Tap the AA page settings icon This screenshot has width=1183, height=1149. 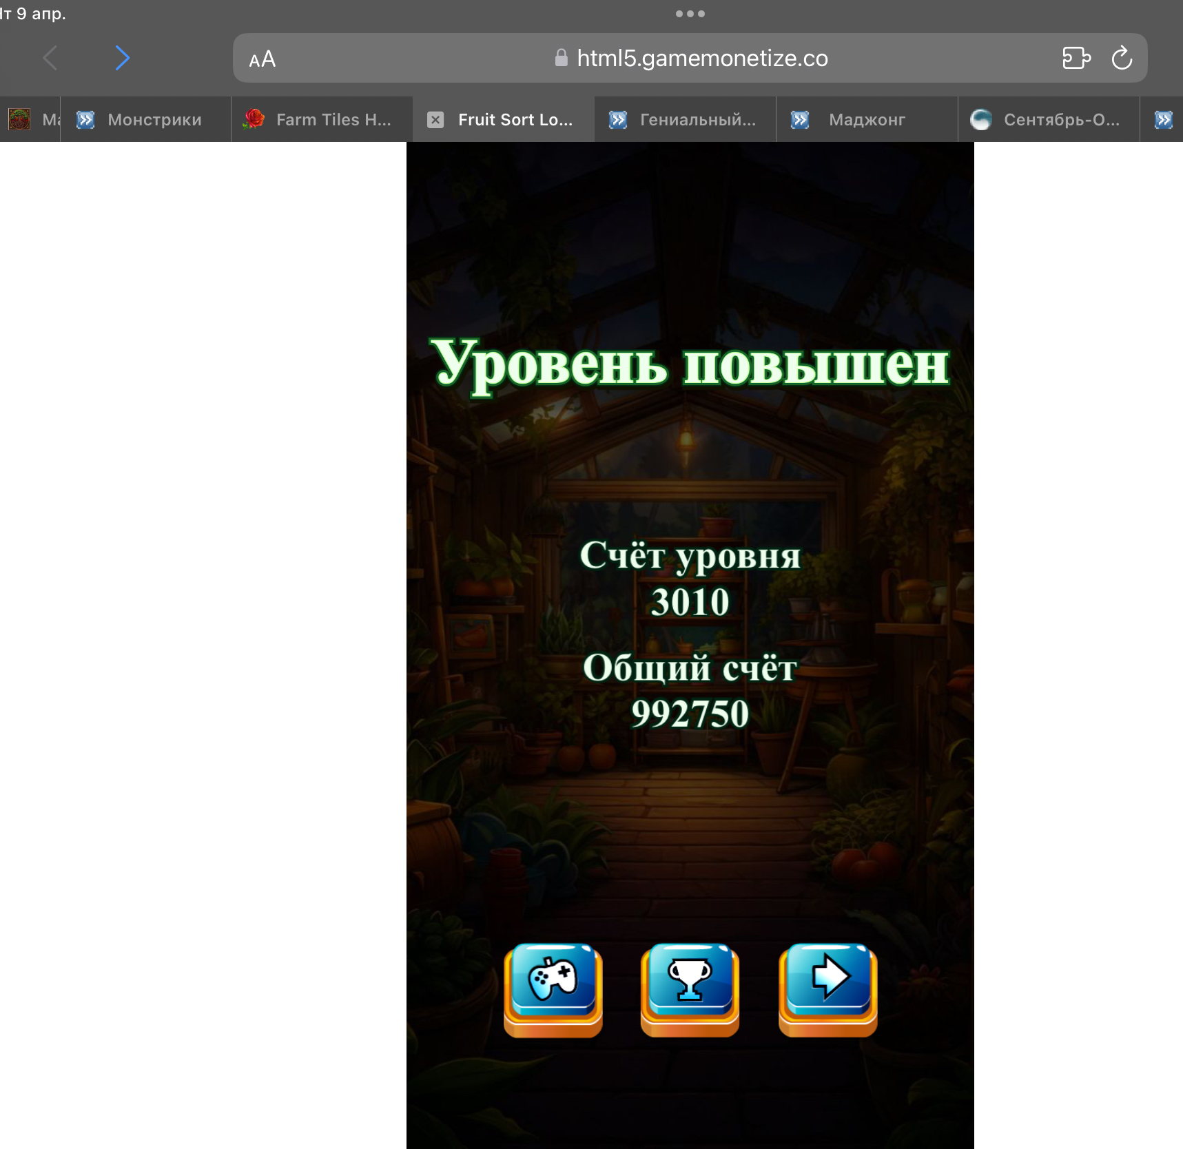coord(262,58)
